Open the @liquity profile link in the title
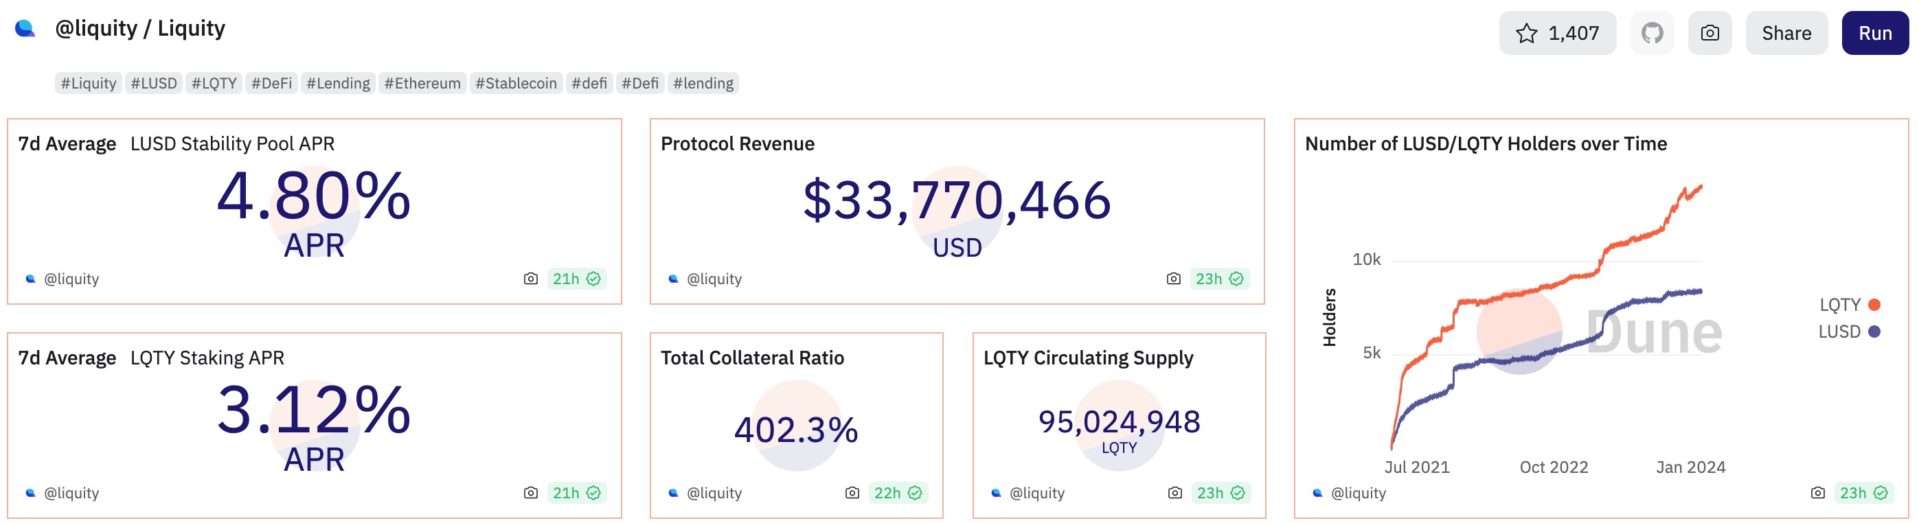Viewport: 1919px width, 523px height. coord(96,28)
